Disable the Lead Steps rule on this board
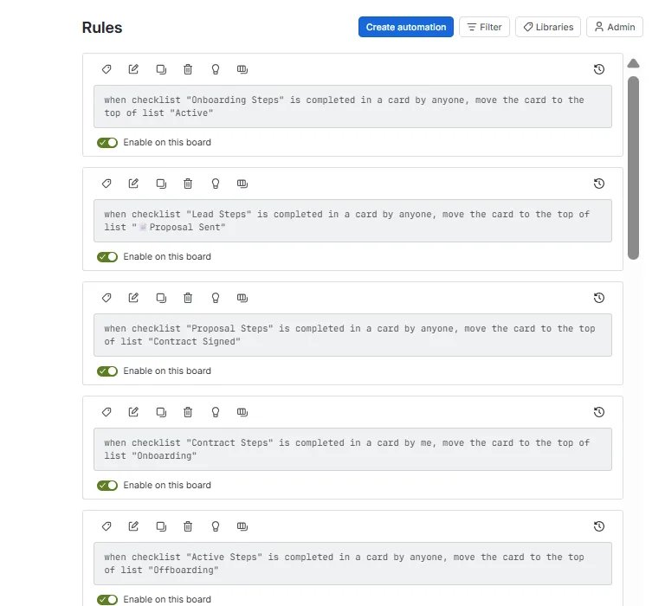665x606 pixels. click(x=107, y=257)
